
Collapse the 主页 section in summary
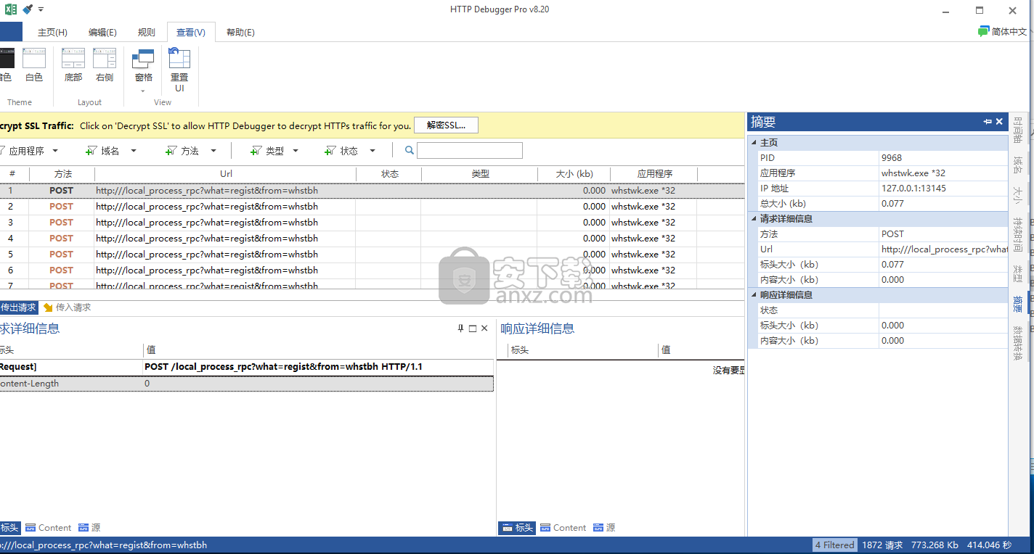[x=754, y=143]
